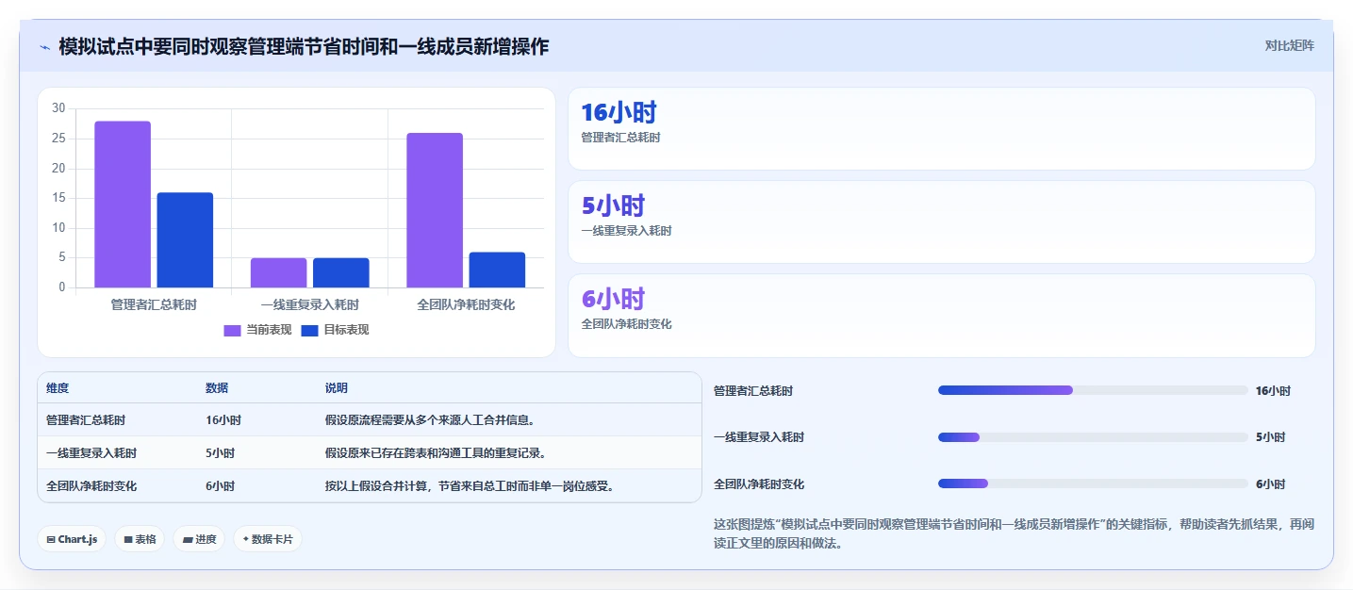Click the 一线重复录入耗时 progress row label
Viewport: 1353px width, 590px height.
[759, 437]
